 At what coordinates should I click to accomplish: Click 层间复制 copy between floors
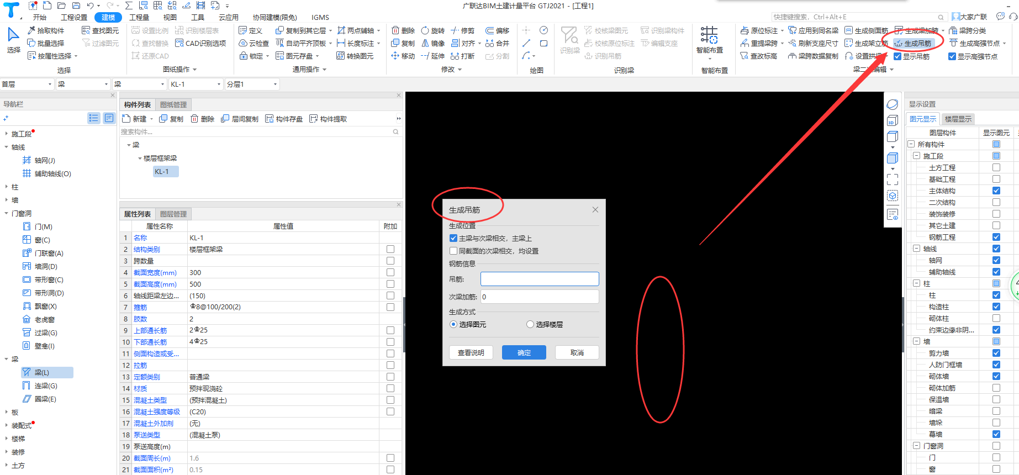tap(239, 119)
